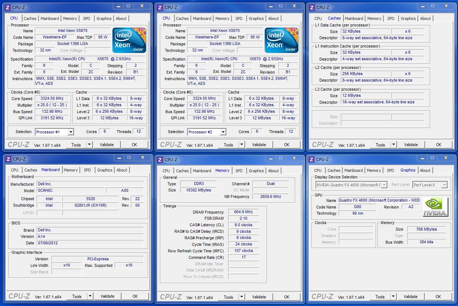Click OK button in Graphics window
This screenshot has width=458, height=306.
pos(438,297)
